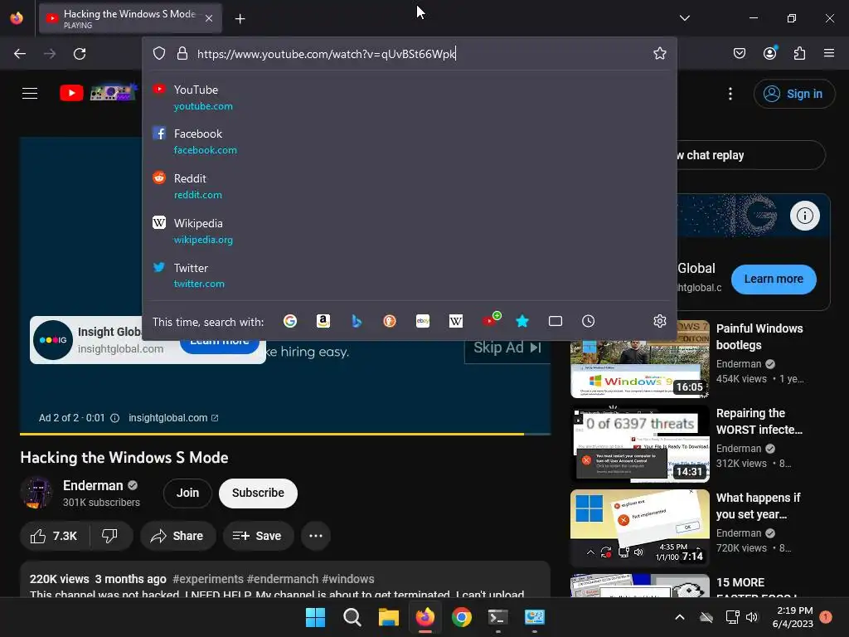849x637 pixels.
Task: Search open tabs icon
Action: (555, 321)
